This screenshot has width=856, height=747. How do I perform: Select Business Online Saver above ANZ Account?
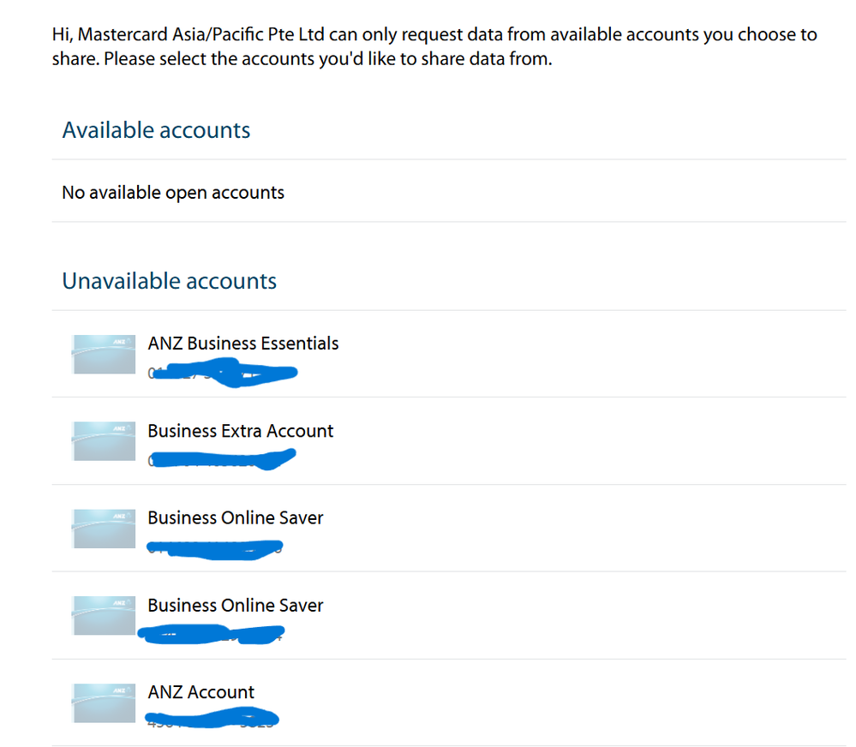tap(236, 605)
